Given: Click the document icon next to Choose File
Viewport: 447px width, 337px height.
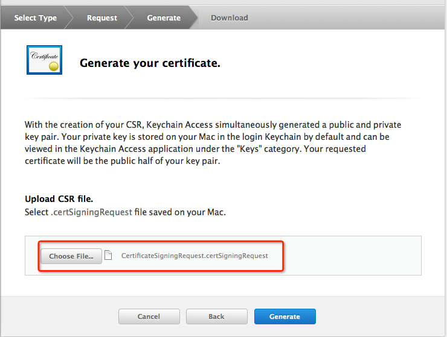Looking at the screenshot, I should 108,256.
